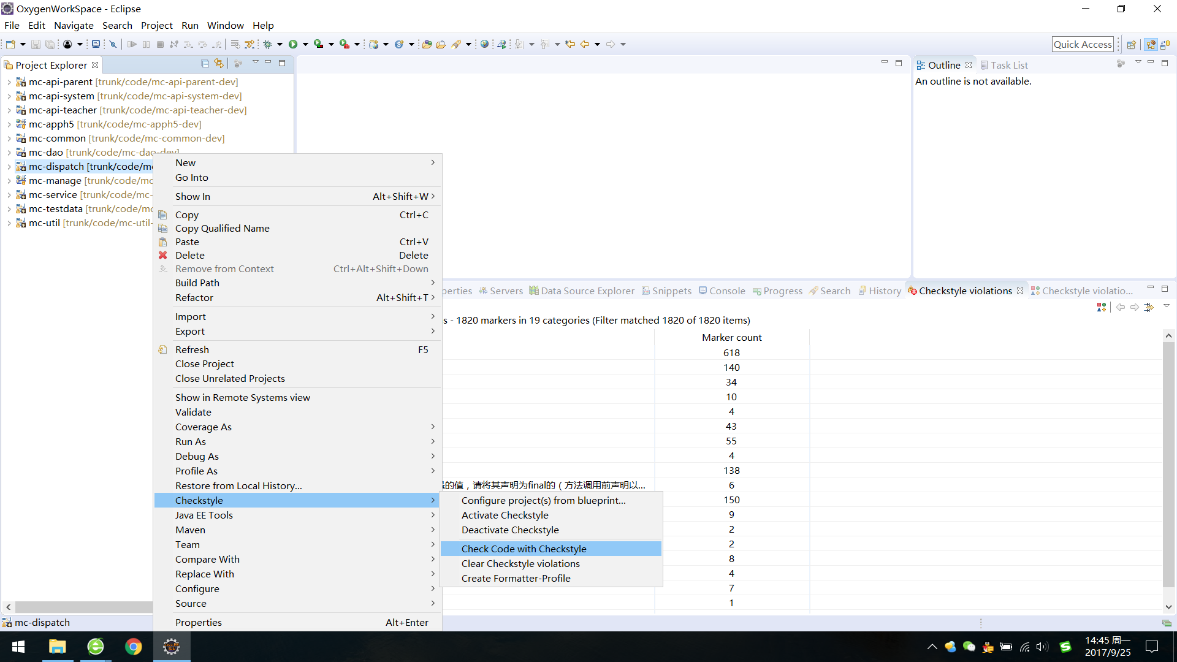1177x662 pixels.
Task: Click Last Edit Location arrow icon
Action: [570, 44]
